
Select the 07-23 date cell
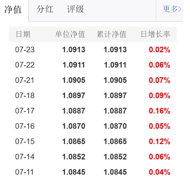[25, 50]
